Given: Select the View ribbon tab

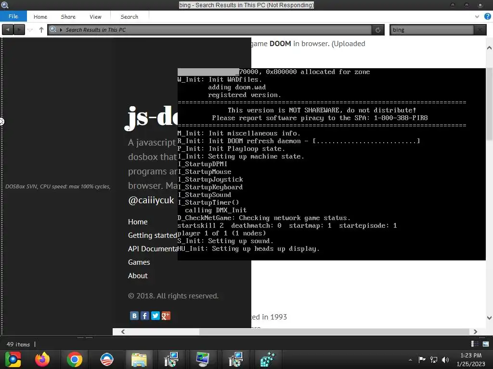Looking at the screenshot, I should pyautogui.click(x=95, y=17).
